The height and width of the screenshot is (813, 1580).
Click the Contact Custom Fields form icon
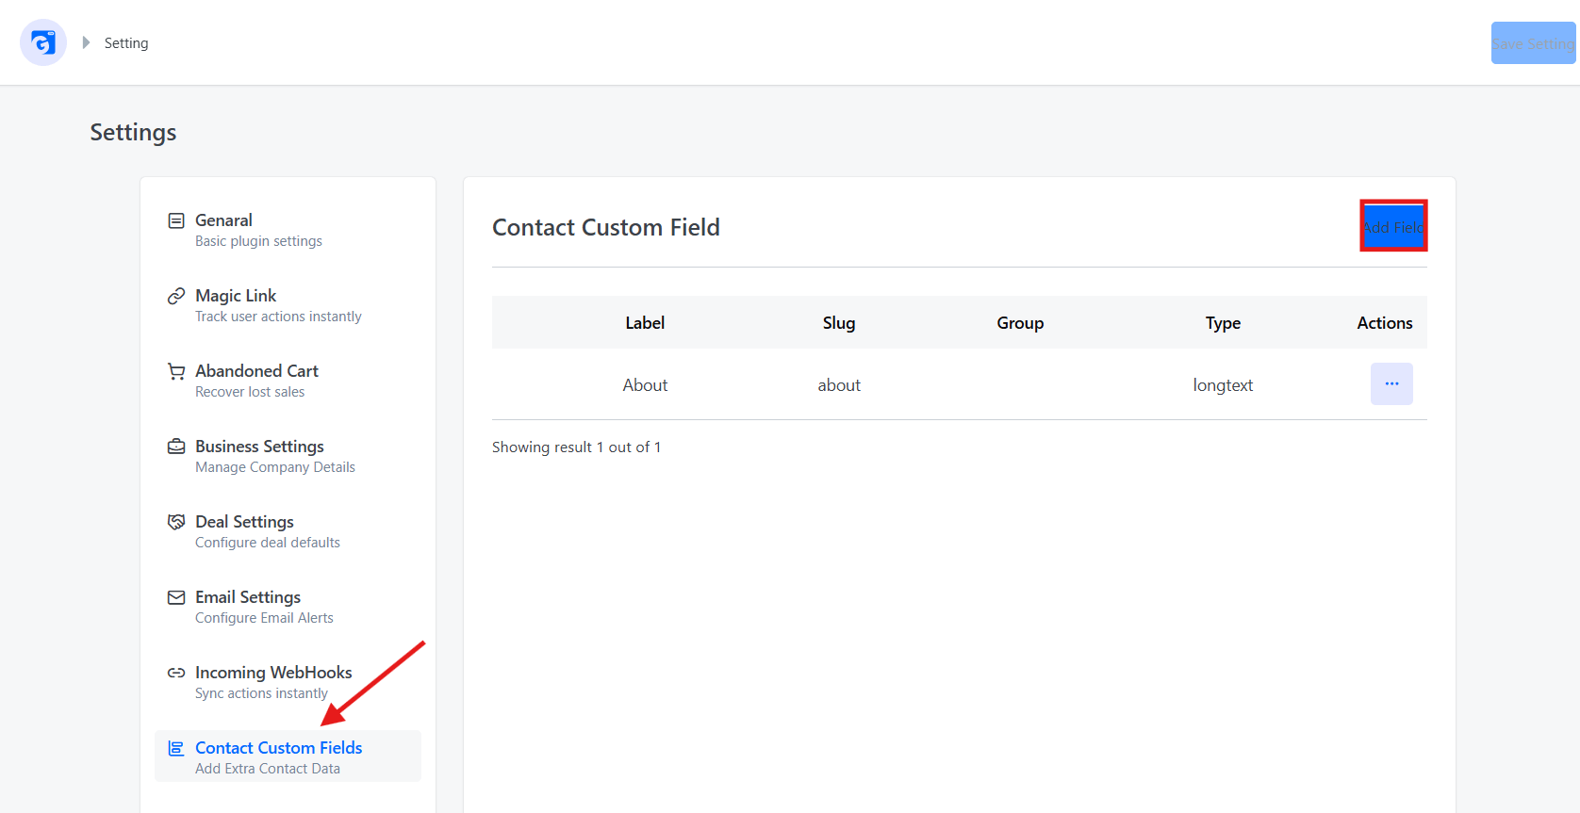click(x=176, y=748)
